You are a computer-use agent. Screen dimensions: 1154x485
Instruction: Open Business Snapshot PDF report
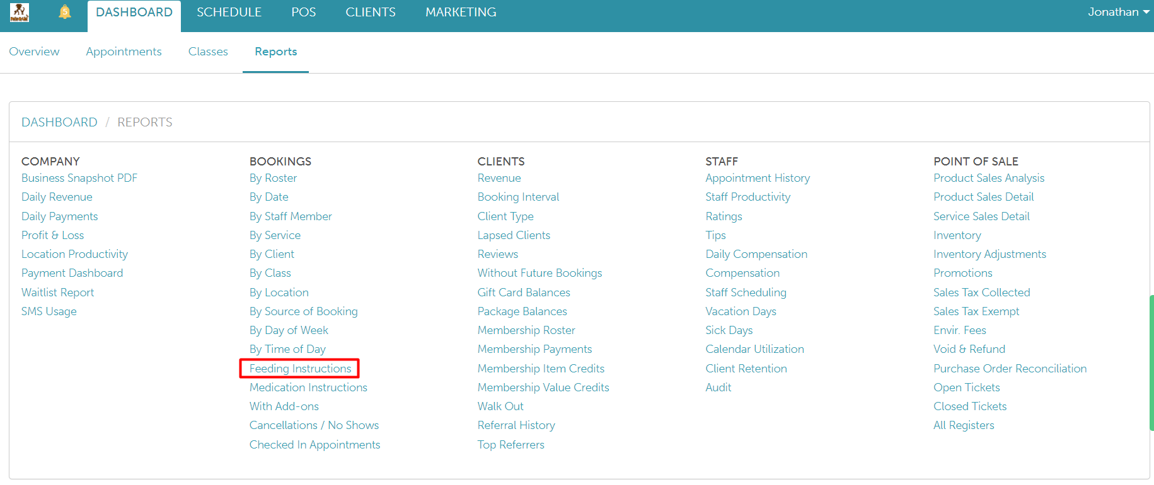79,178
